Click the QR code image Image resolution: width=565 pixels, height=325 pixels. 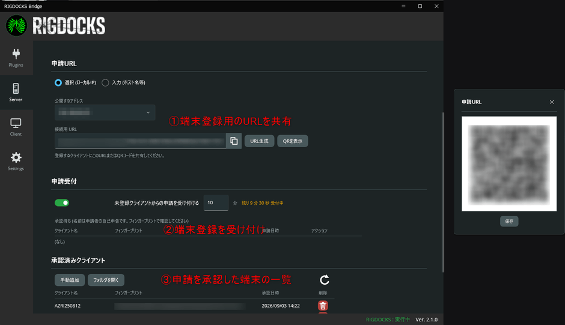click(509, 163)
